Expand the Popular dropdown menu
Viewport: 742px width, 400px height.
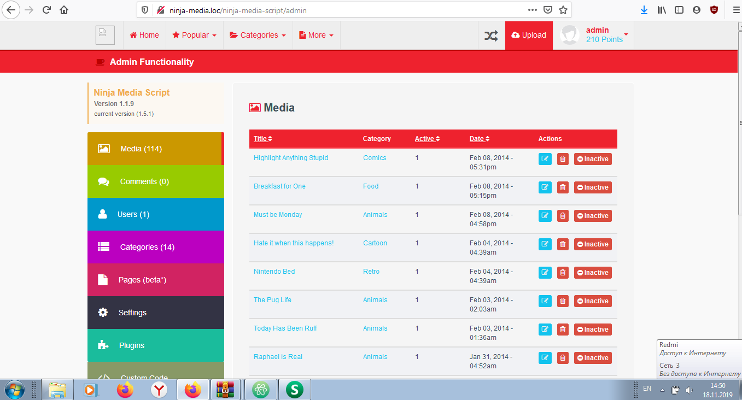[x=194, y=36]
